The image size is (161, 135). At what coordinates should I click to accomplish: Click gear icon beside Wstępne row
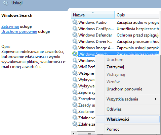(x=75, y=73)
